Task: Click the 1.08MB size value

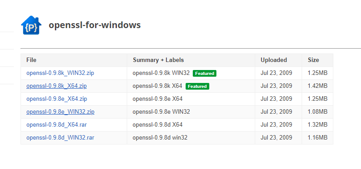Action: point(317,112)
